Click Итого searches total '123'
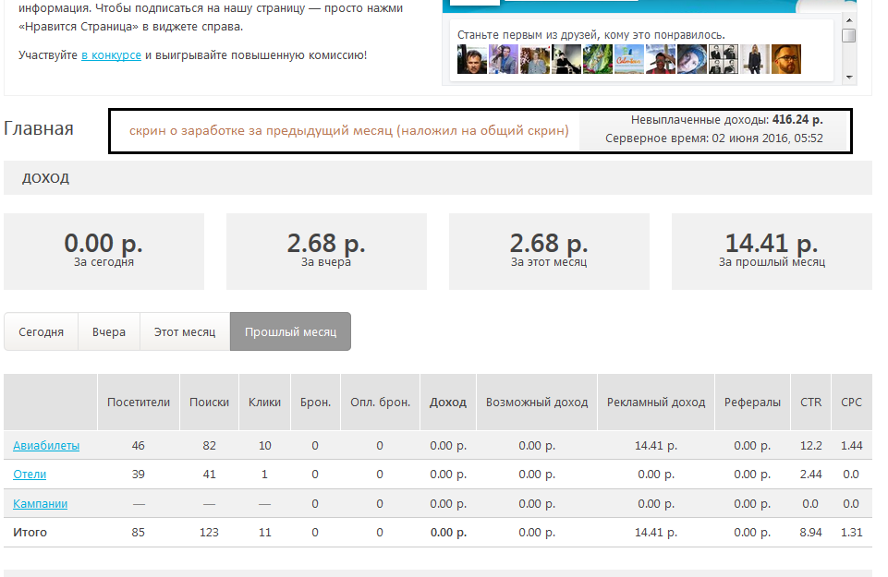 pos(209,533)
